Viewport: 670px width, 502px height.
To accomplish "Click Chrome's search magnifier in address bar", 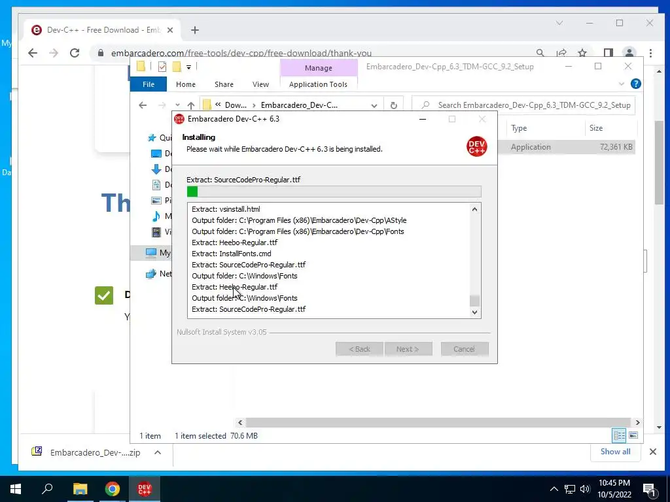I will click(540, 53).
